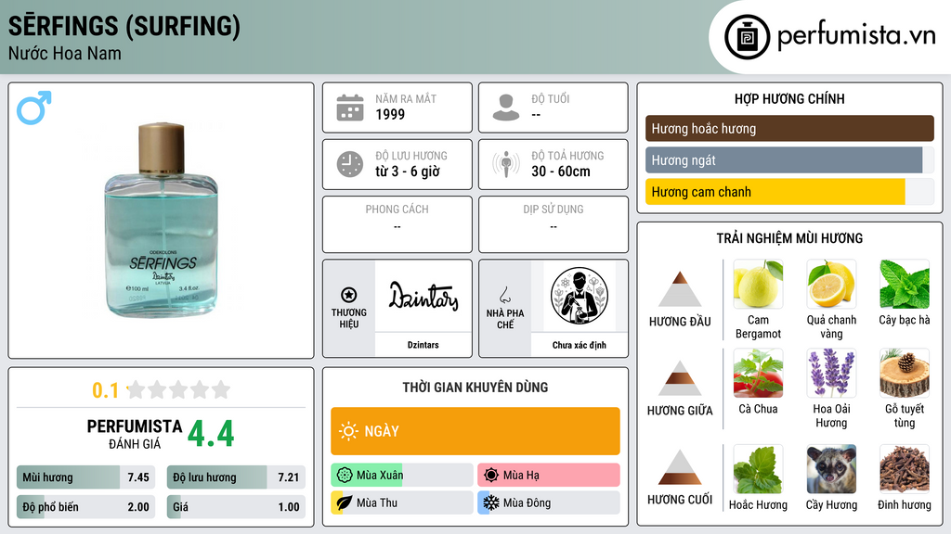Click the Mùa Hạ season button
The height and width of the screenshot is (534, 951).
pos(549,475)
